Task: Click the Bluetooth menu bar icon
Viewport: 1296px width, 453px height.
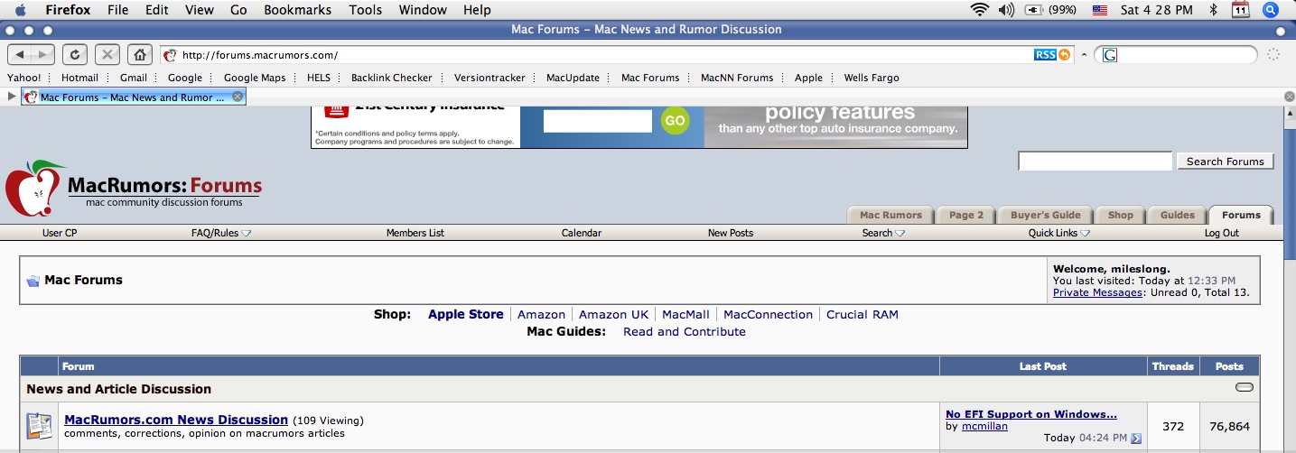Action: (x=1213, y=11)
